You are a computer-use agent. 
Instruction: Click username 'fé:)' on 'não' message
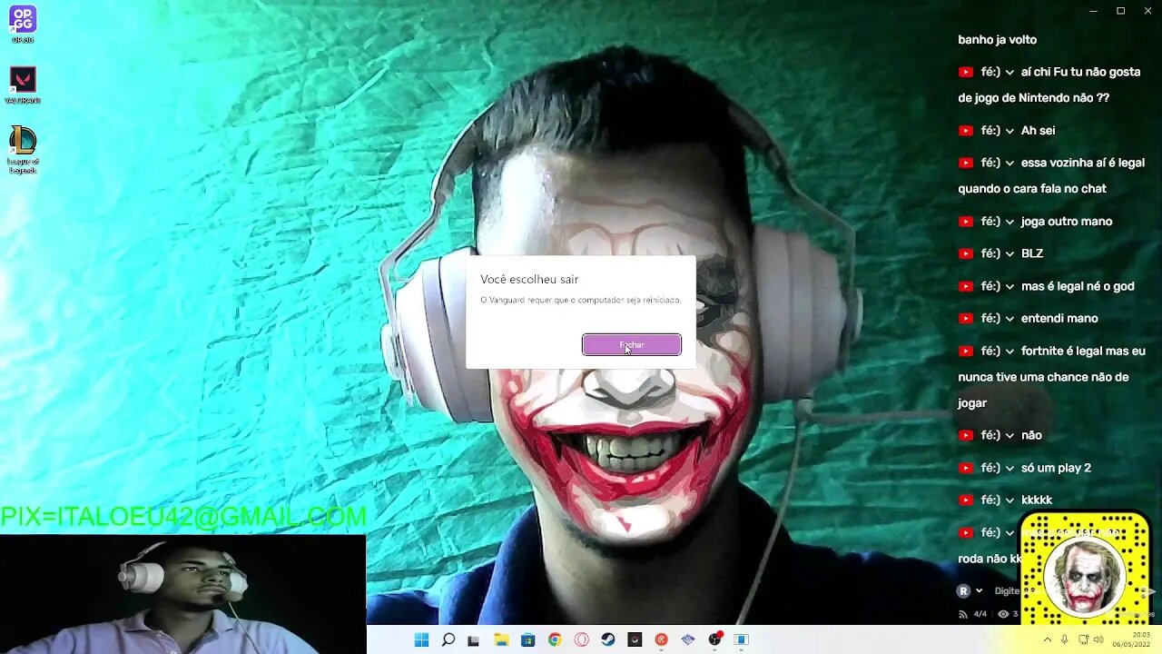(x=990, y=435)
